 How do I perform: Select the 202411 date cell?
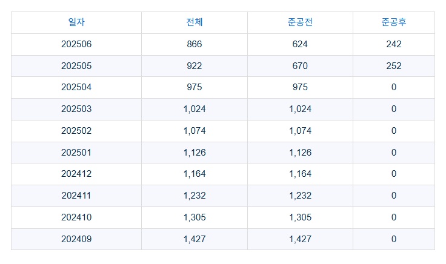tap(76, 196)
